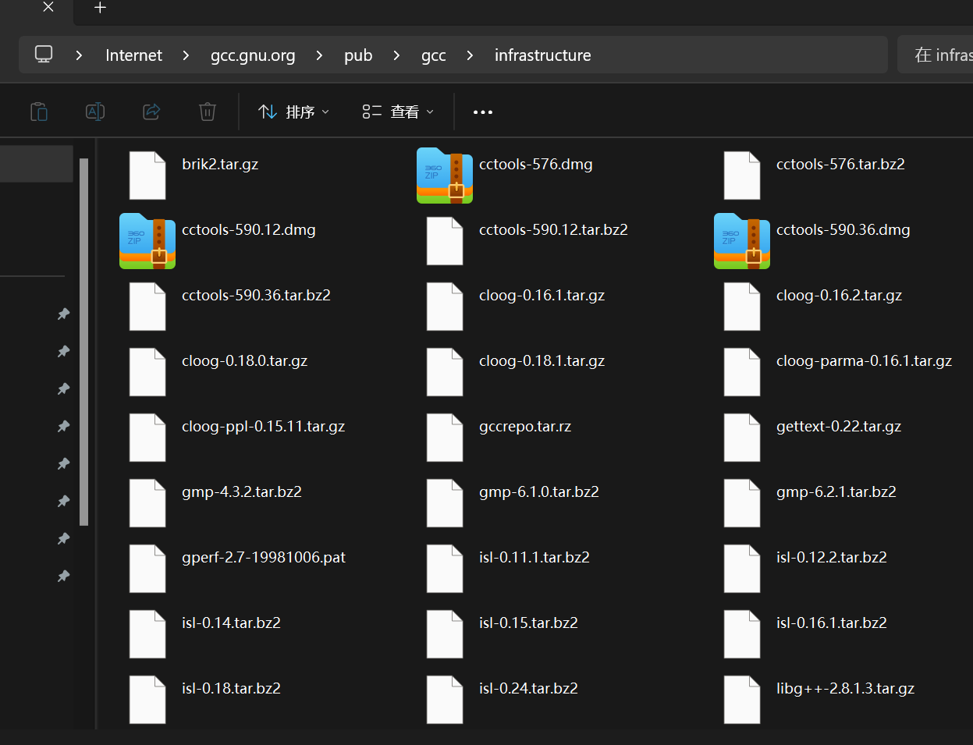Expand the chevron after gcc

[470, 55]
